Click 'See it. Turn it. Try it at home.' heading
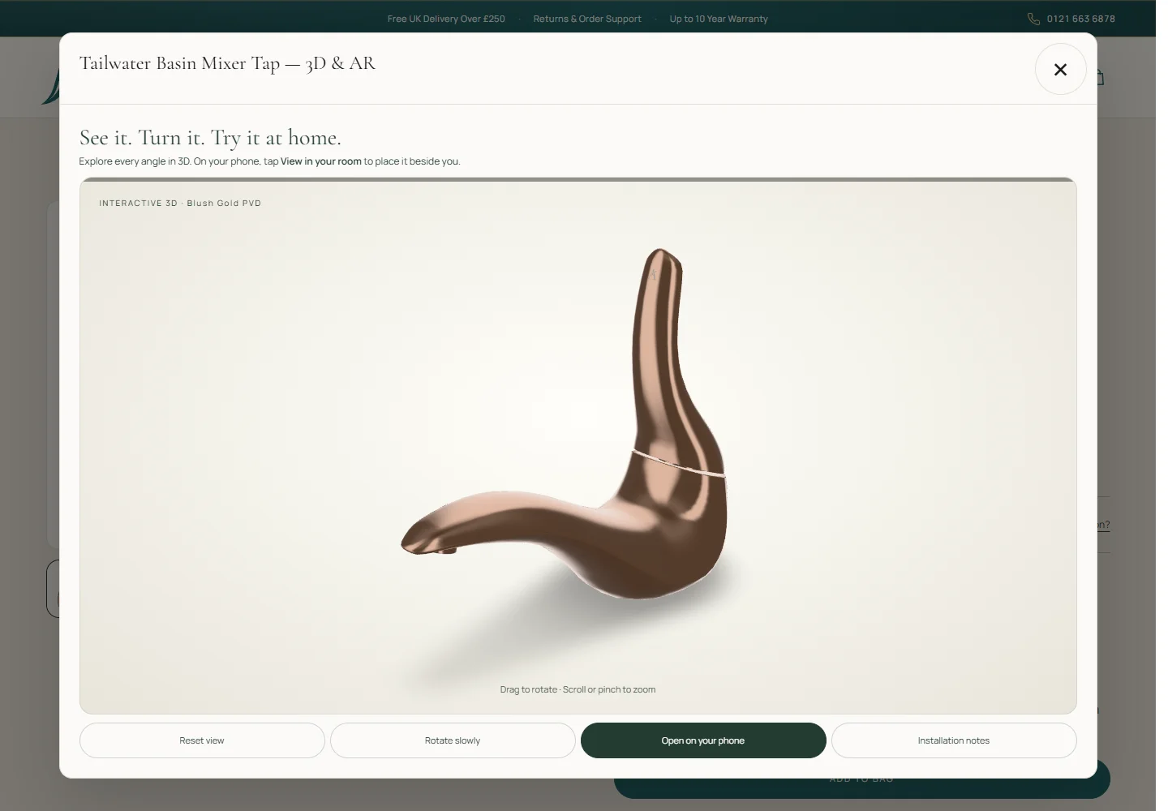 click(x=210, y=138)
